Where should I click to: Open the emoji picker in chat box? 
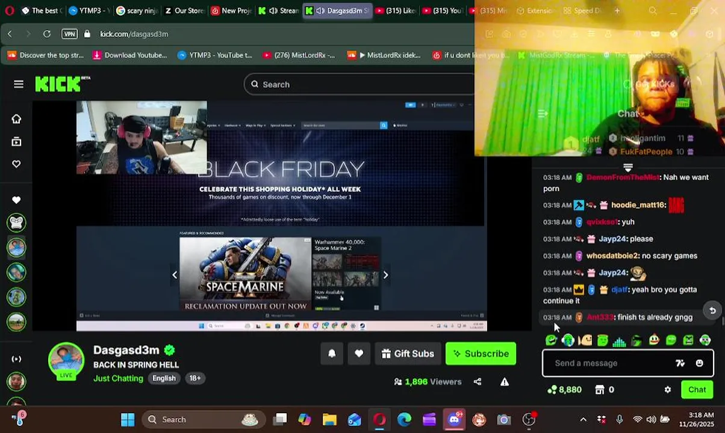699,363
